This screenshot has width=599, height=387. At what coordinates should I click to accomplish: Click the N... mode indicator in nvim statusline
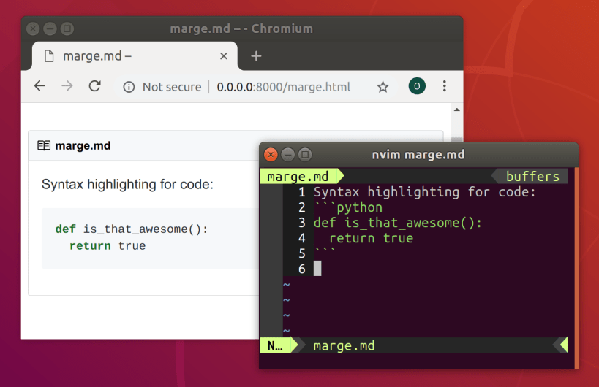click(x=275, y=345)
